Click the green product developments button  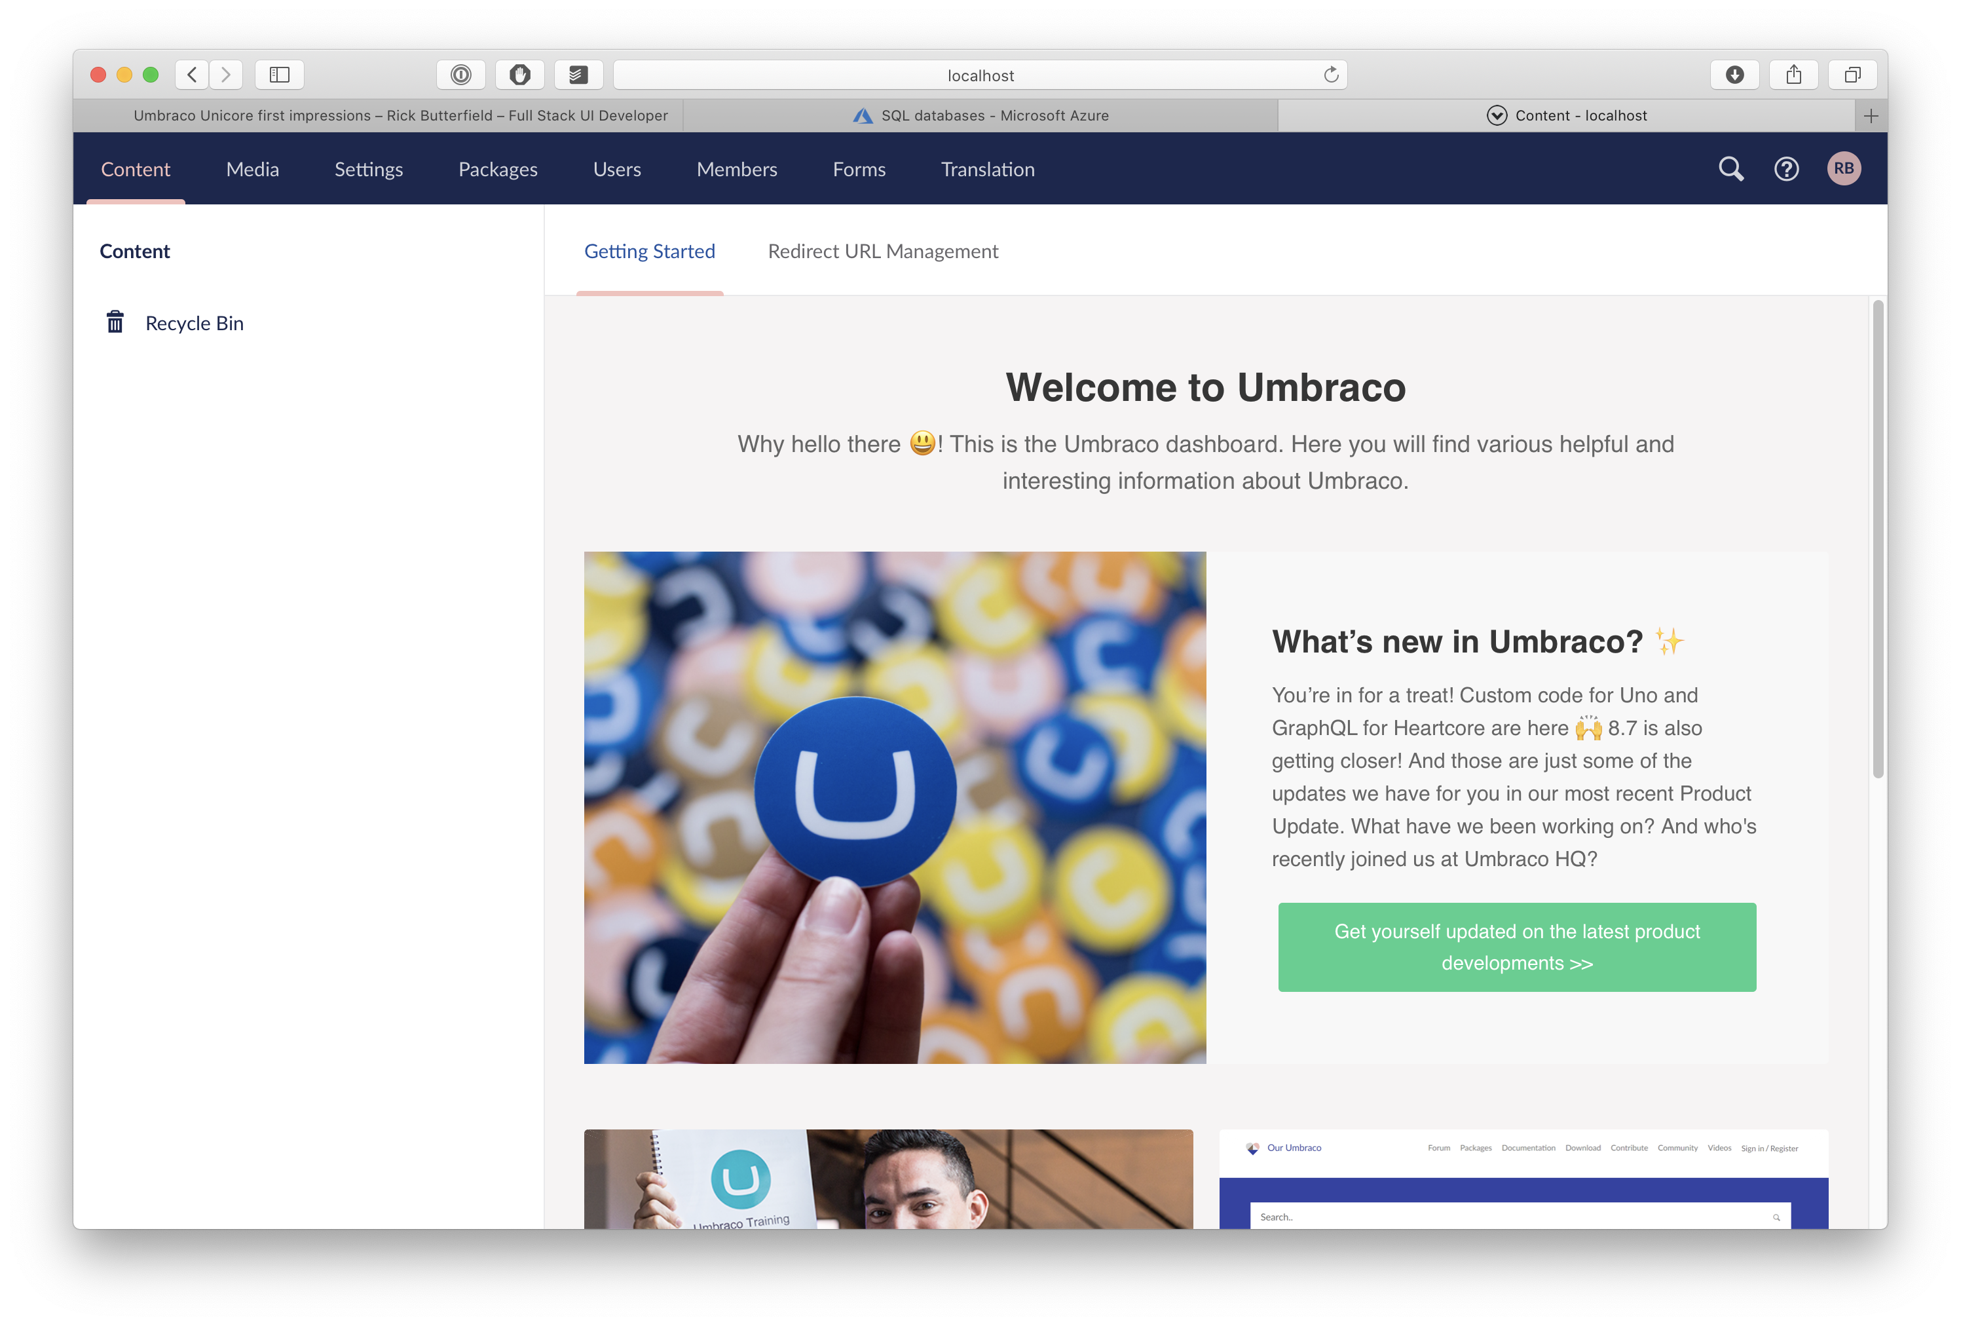click(1516, 946)
